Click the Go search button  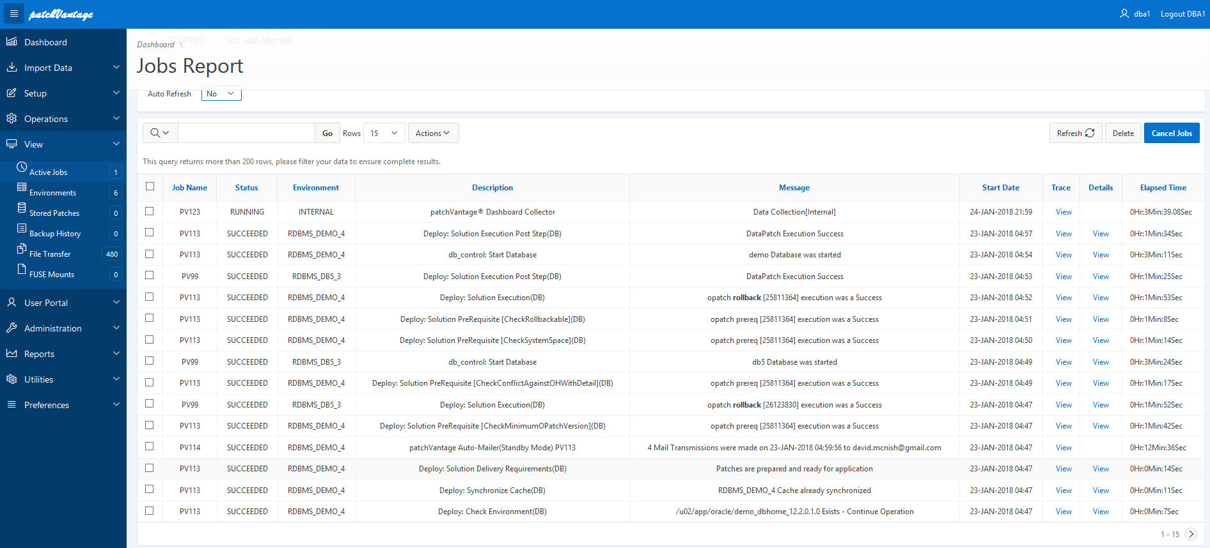[327, 133]
